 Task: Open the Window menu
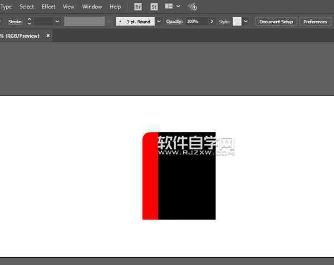tap(92, 7)
